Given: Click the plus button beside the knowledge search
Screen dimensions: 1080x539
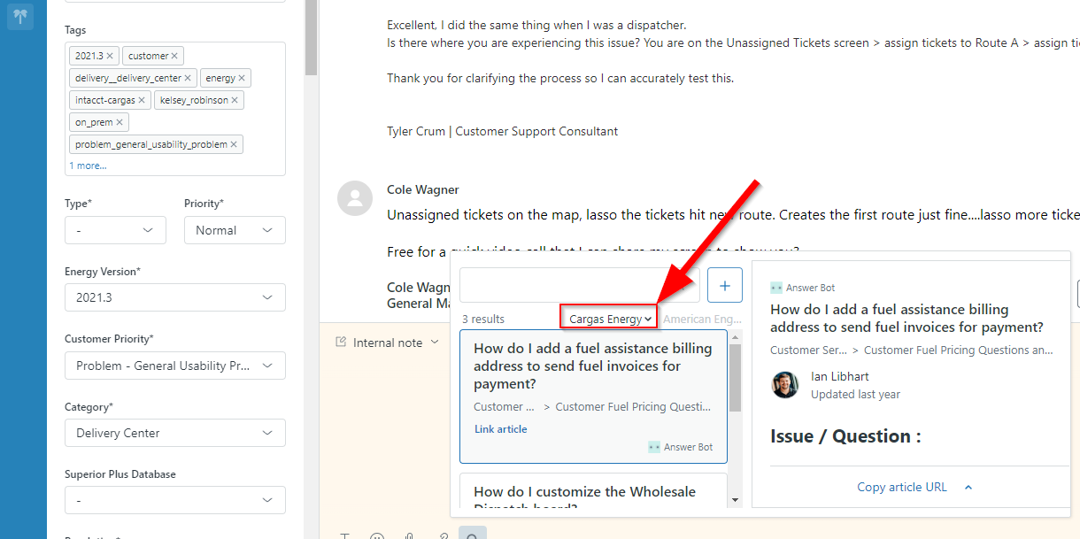Looking at the screenshot, I should (x=725, y=285).
